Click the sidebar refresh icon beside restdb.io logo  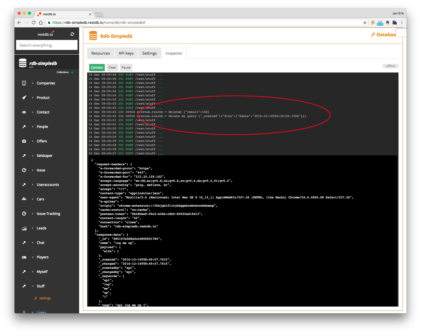pos(72,34)
